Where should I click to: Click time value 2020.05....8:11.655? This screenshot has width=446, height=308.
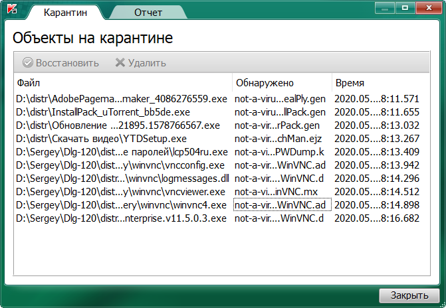click(x=377, y=112)
